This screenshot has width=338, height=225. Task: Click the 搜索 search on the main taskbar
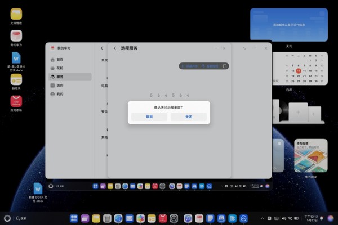tap(21, 218)
